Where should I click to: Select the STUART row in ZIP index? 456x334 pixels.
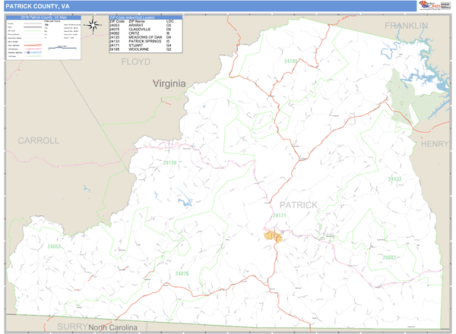145,46
